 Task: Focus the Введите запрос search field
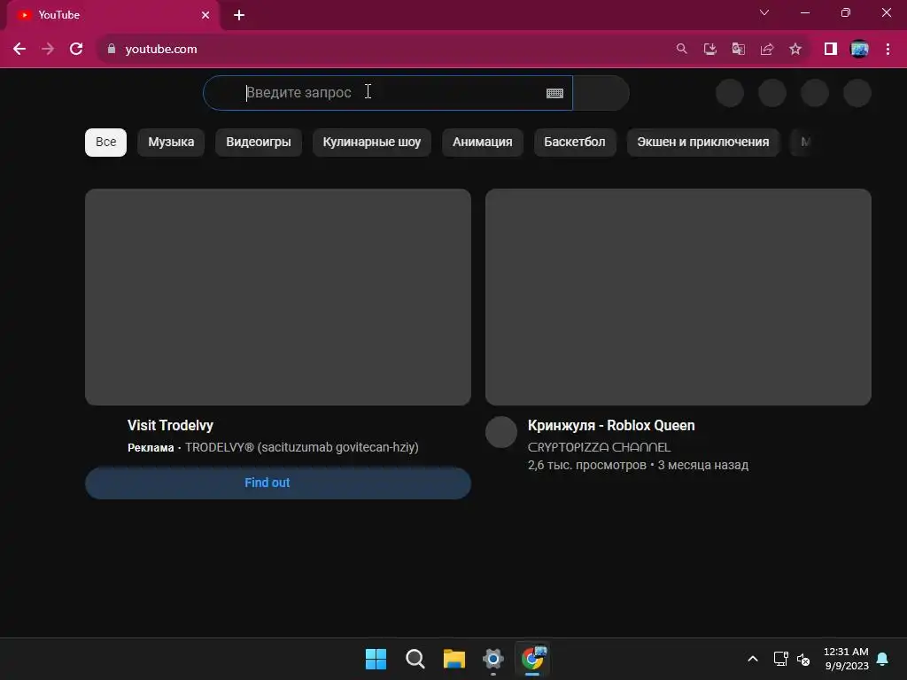[x=388, y=92]
